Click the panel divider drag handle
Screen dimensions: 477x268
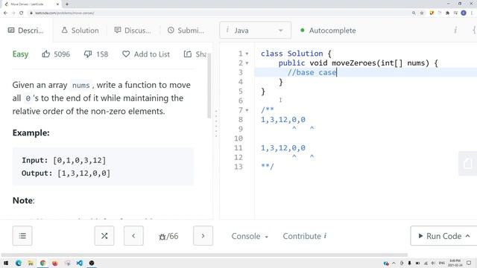pos(216,123)
